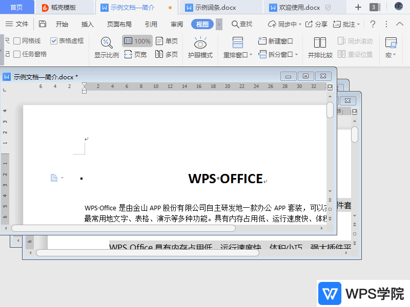Screen dimensions: 410x307
Task: Expand the 拆分窗口 dropdown
Action: [x=278, y=54]
